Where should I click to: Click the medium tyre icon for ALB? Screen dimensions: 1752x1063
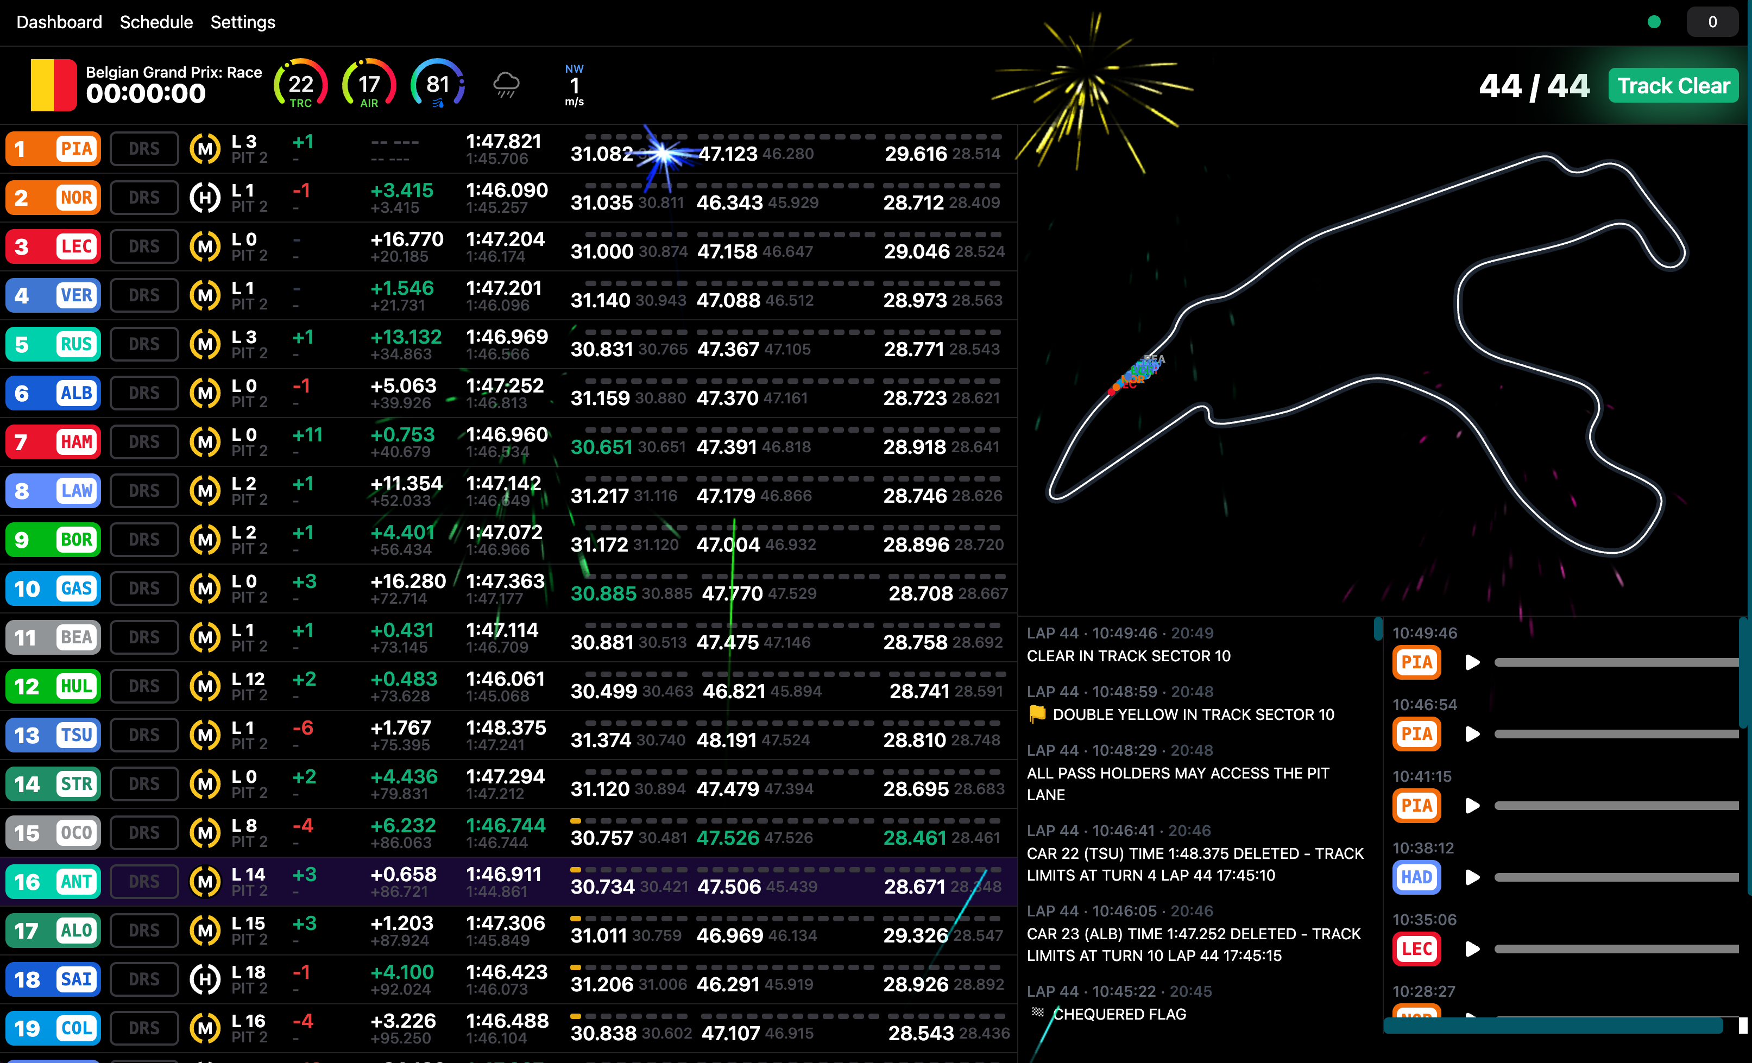[x=205, y=393]
